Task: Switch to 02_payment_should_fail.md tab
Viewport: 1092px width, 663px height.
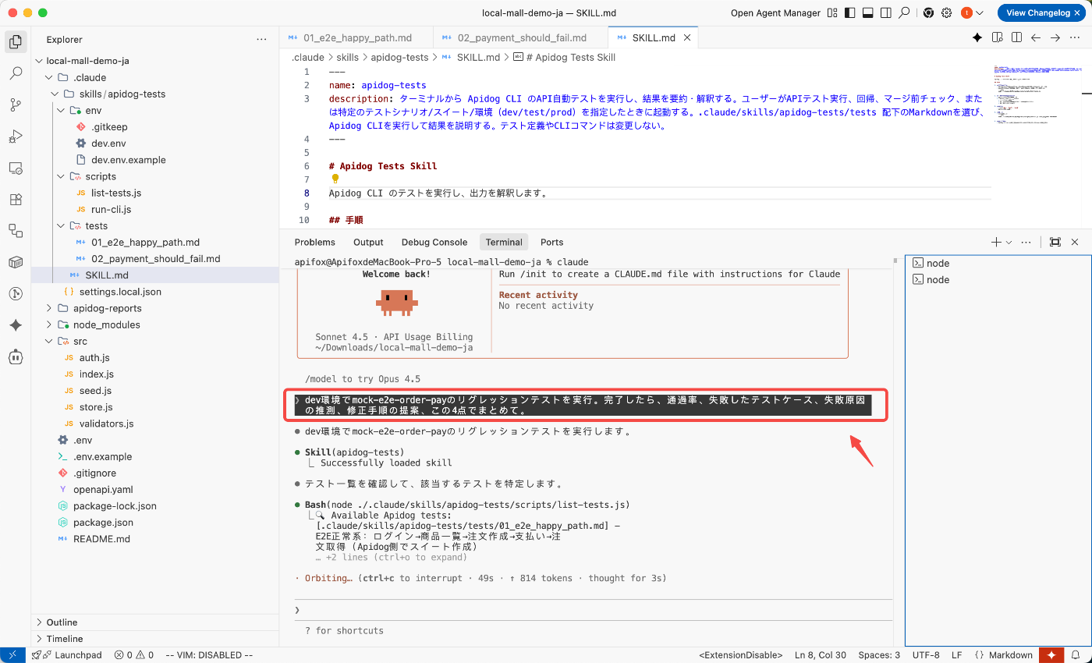Action: tap(521, 37)
